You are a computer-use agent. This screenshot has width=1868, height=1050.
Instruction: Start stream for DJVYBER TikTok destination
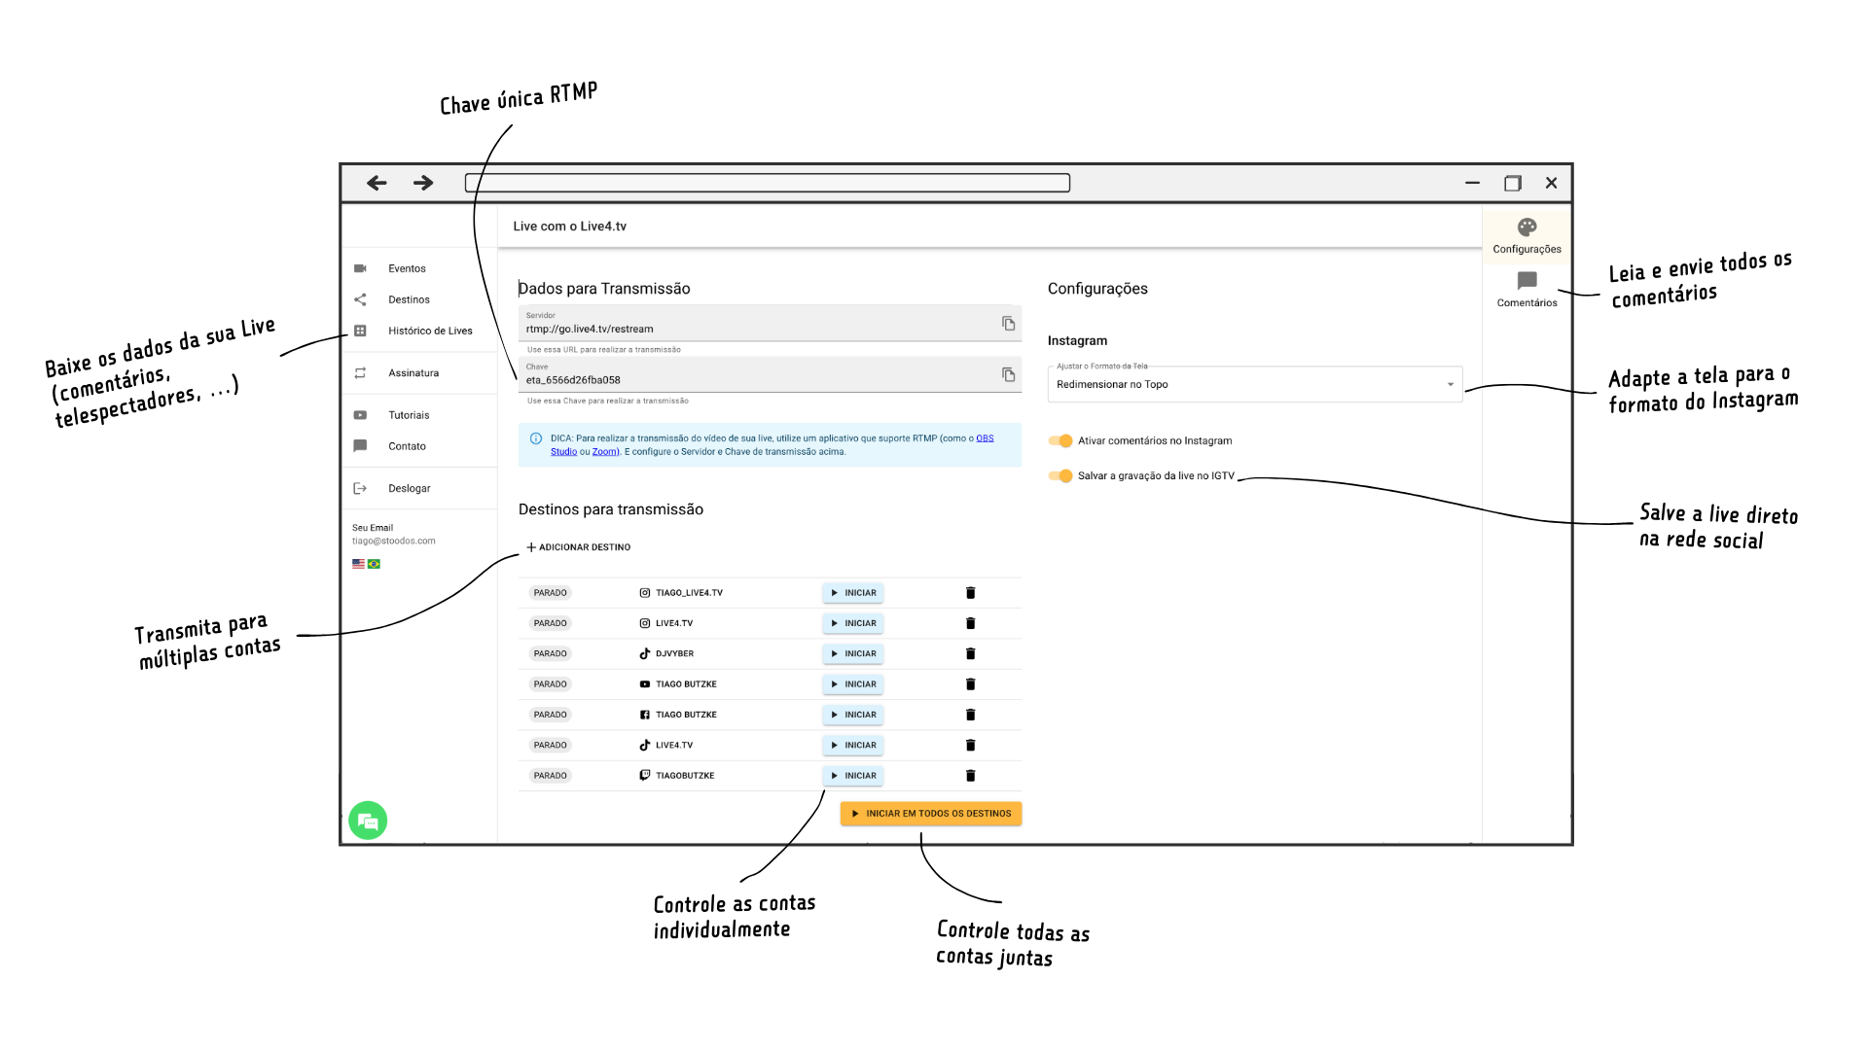pyautogui.click(x=853, y=654)
